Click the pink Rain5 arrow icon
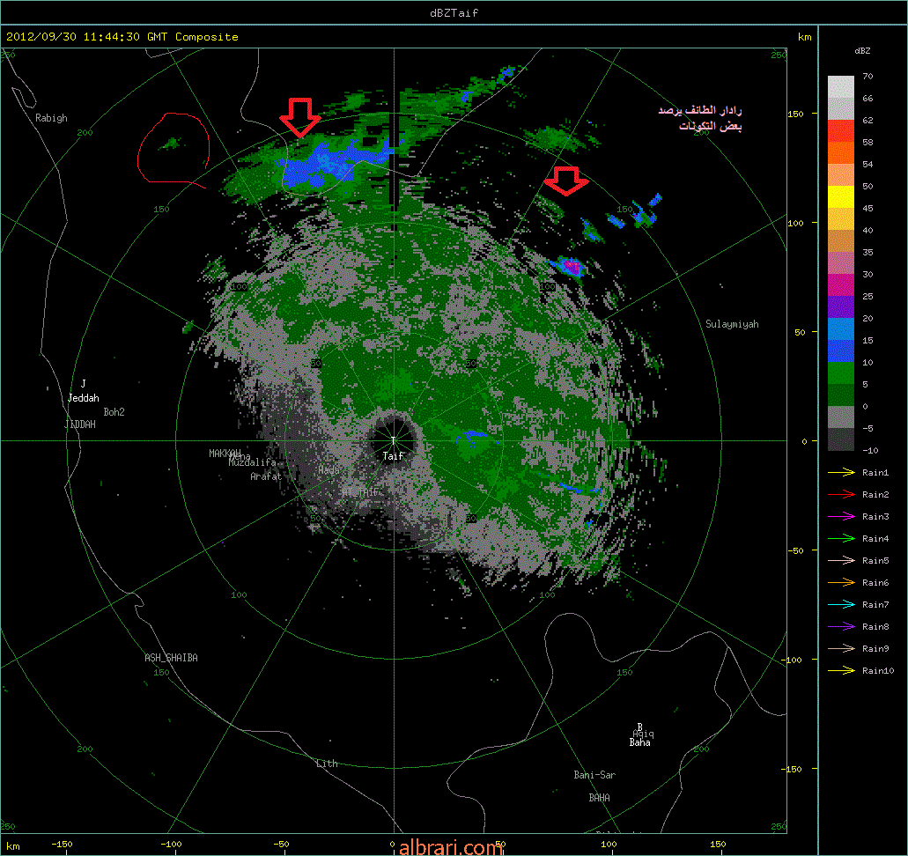 [x=841, y=561]
